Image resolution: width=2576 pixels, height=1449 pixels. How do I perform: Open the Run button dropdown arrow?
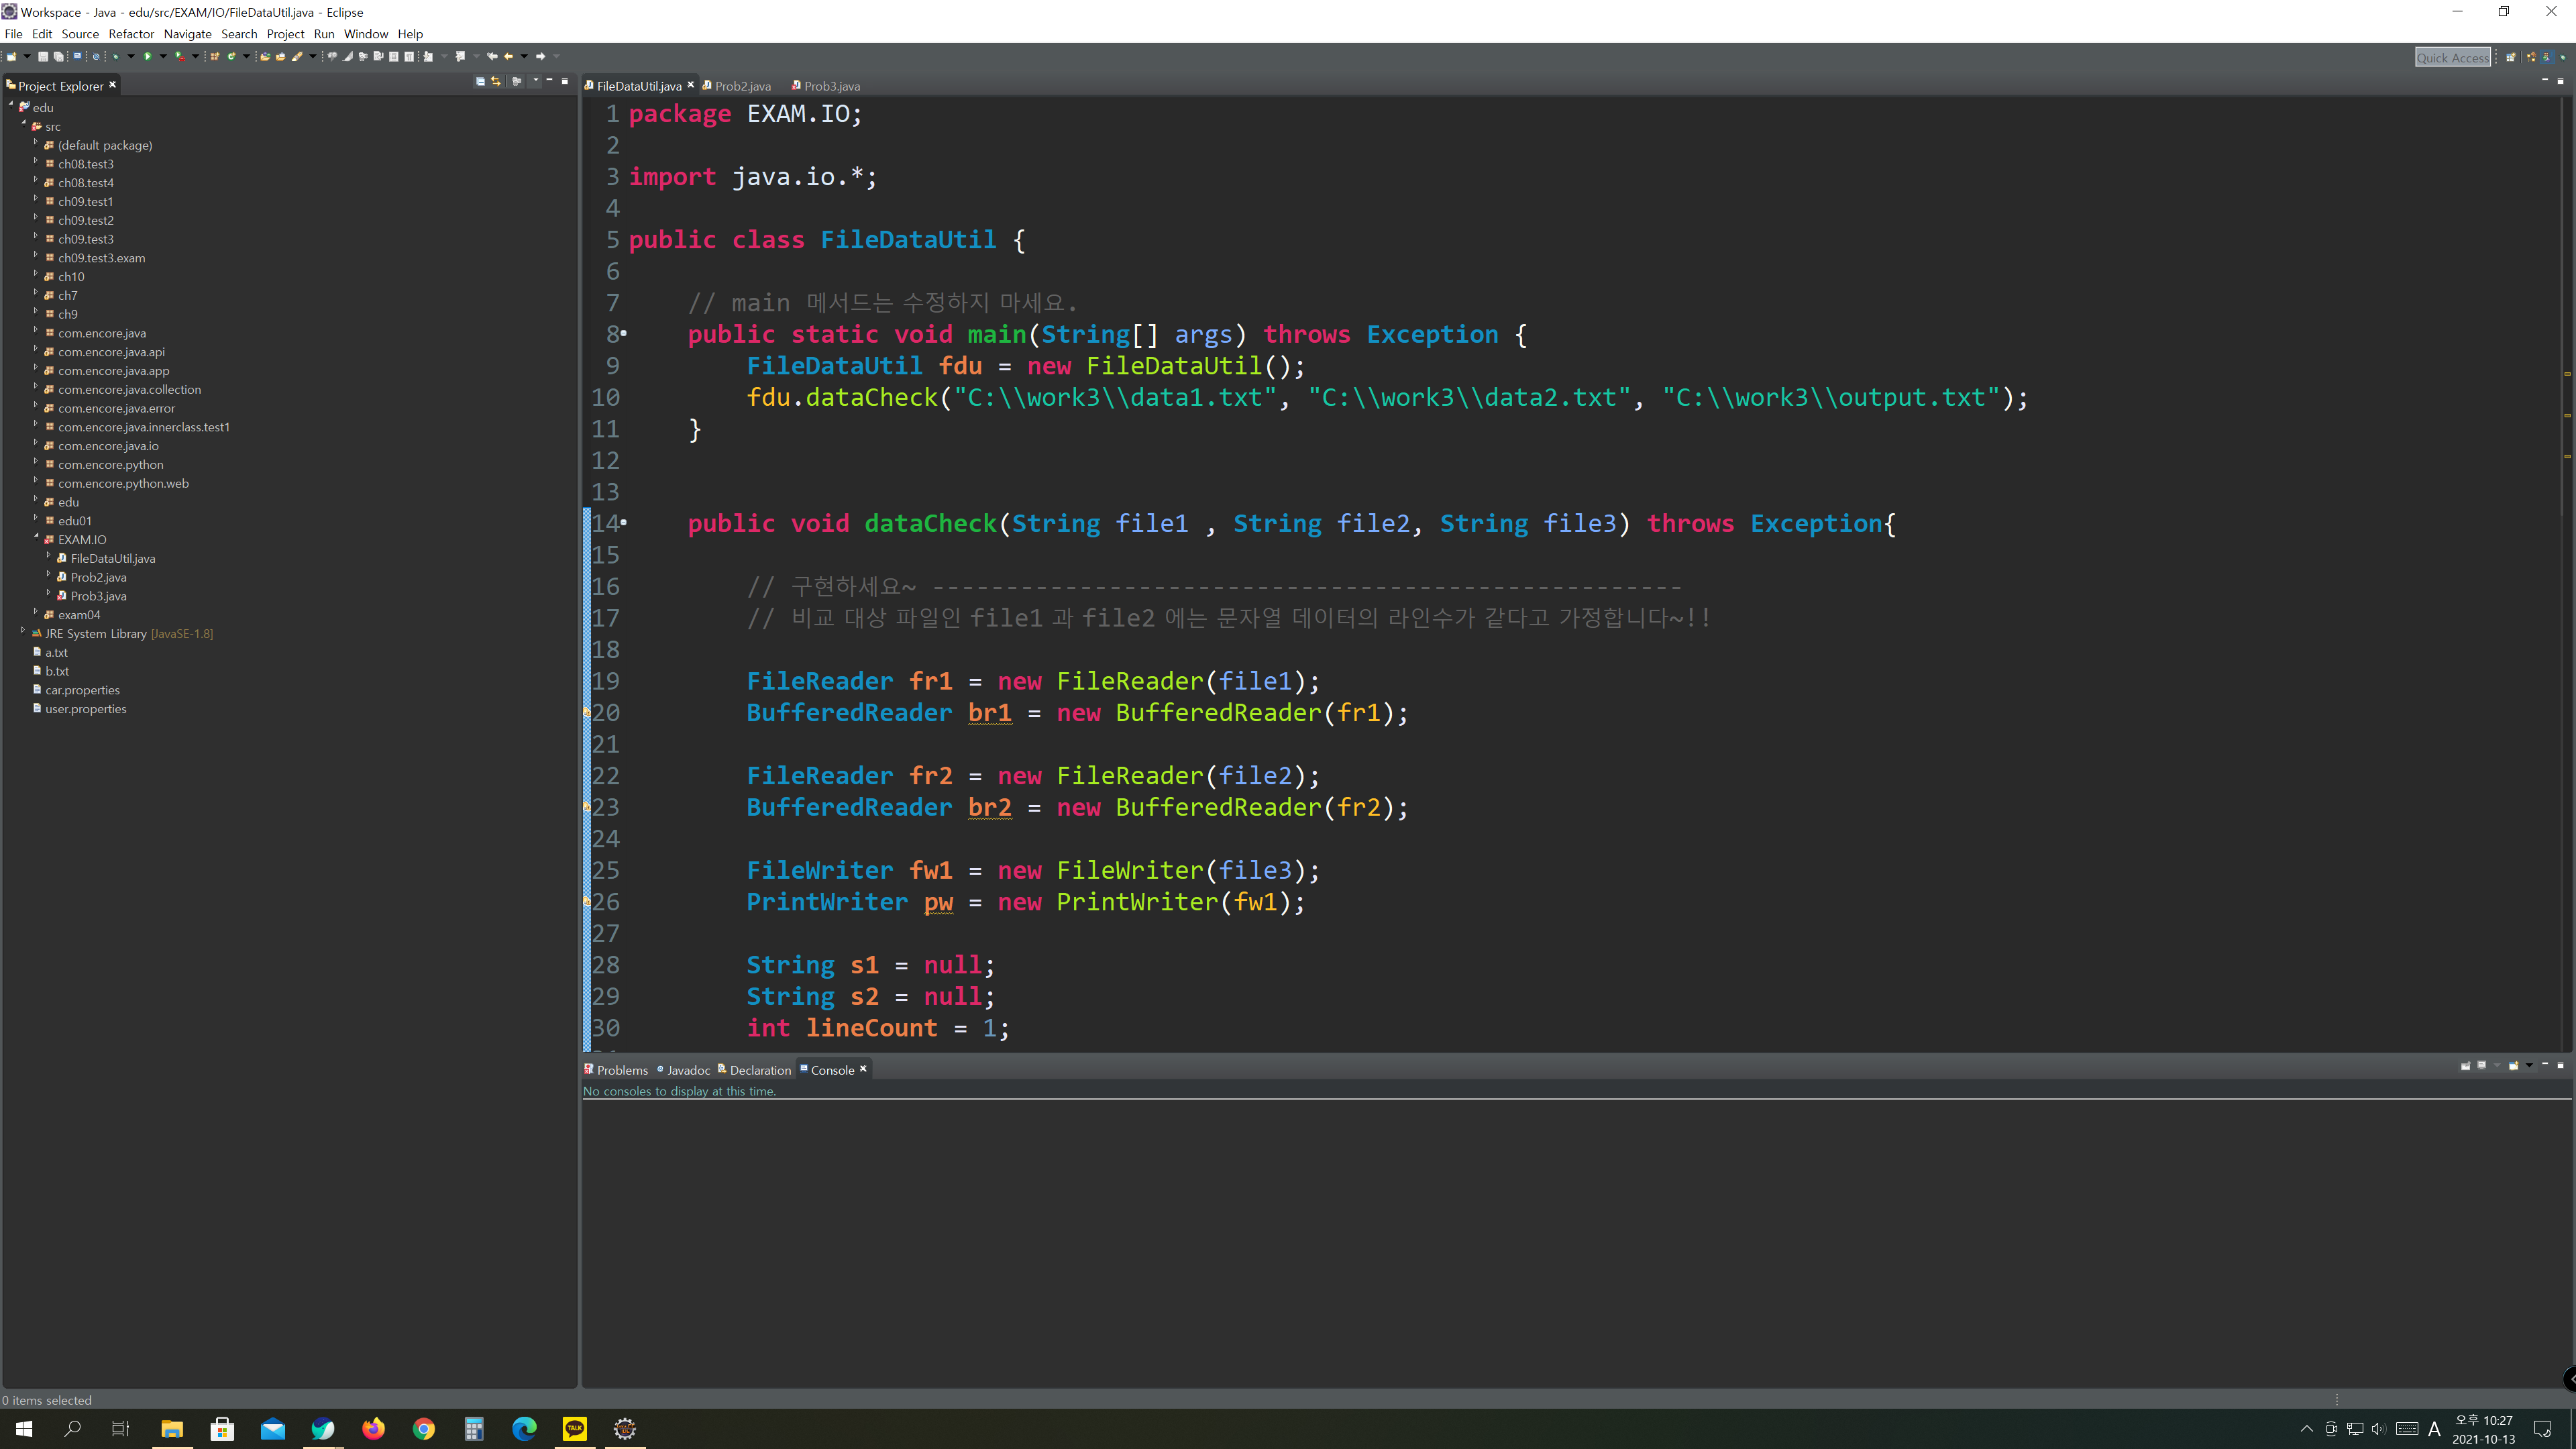163,57
